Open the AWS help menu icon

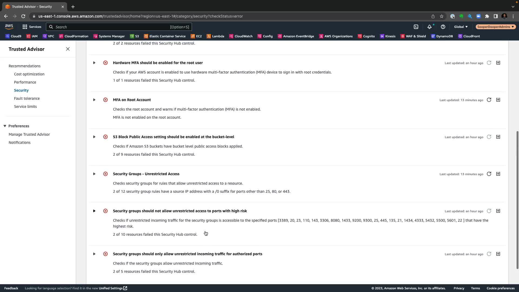(443, 27)
